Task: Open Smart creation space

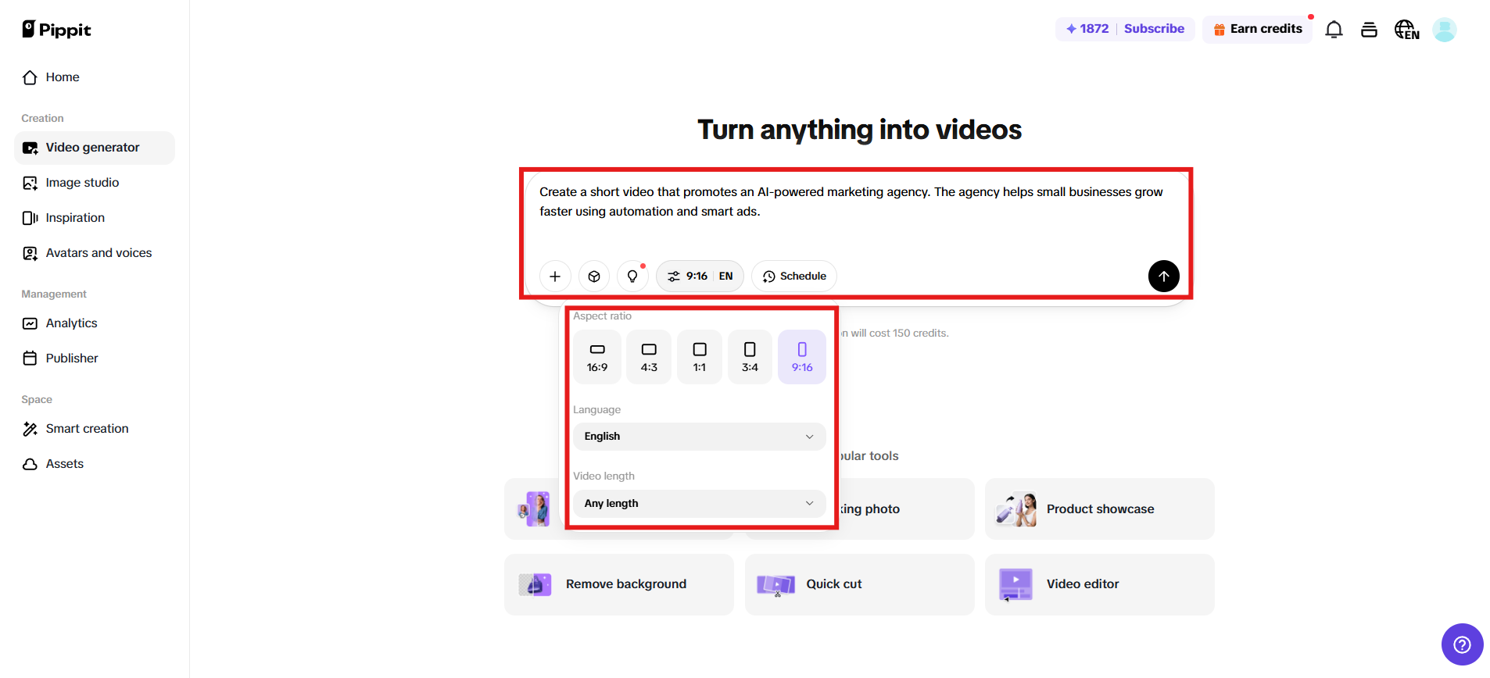Action: [x=95, y=429]
